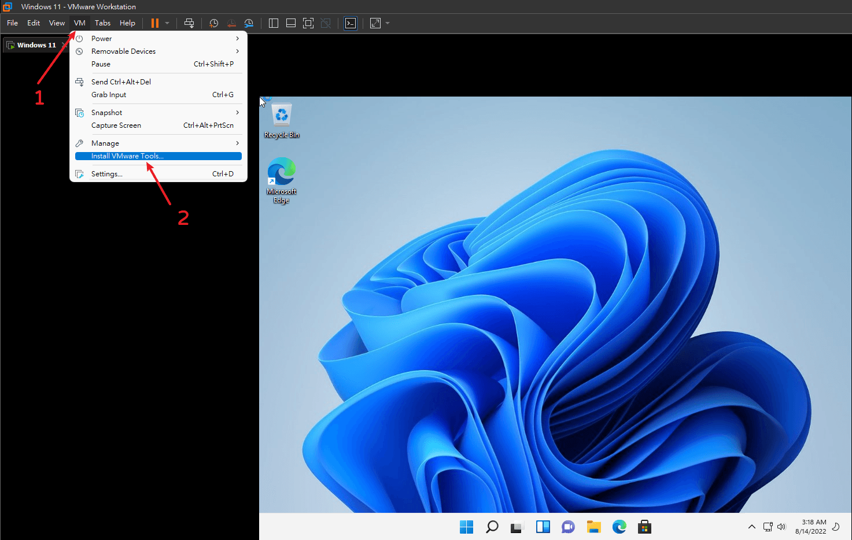Image resolution: width=852 pixels, height=540 pixels.
Task: Click the Windows Start button in taskbar
Action: [x=466, y=527]
